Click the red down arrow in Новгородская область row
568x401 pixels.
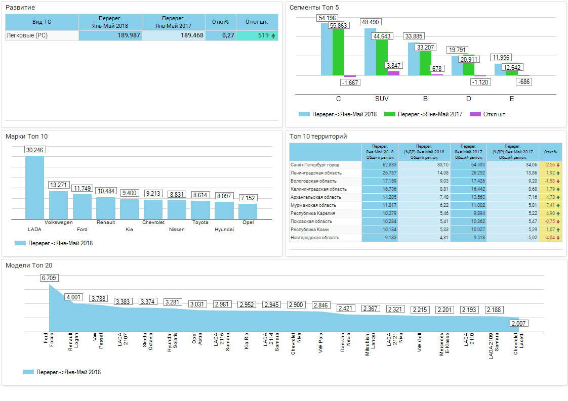pos(558,238)
